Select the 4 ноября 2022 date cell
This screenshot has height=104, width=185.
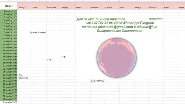[x=9, y=20]
